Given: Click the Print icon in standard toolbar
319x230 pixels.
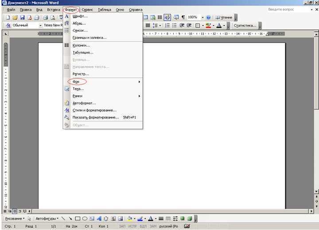Looking at the screenshot, I should (x=45, y=17).
